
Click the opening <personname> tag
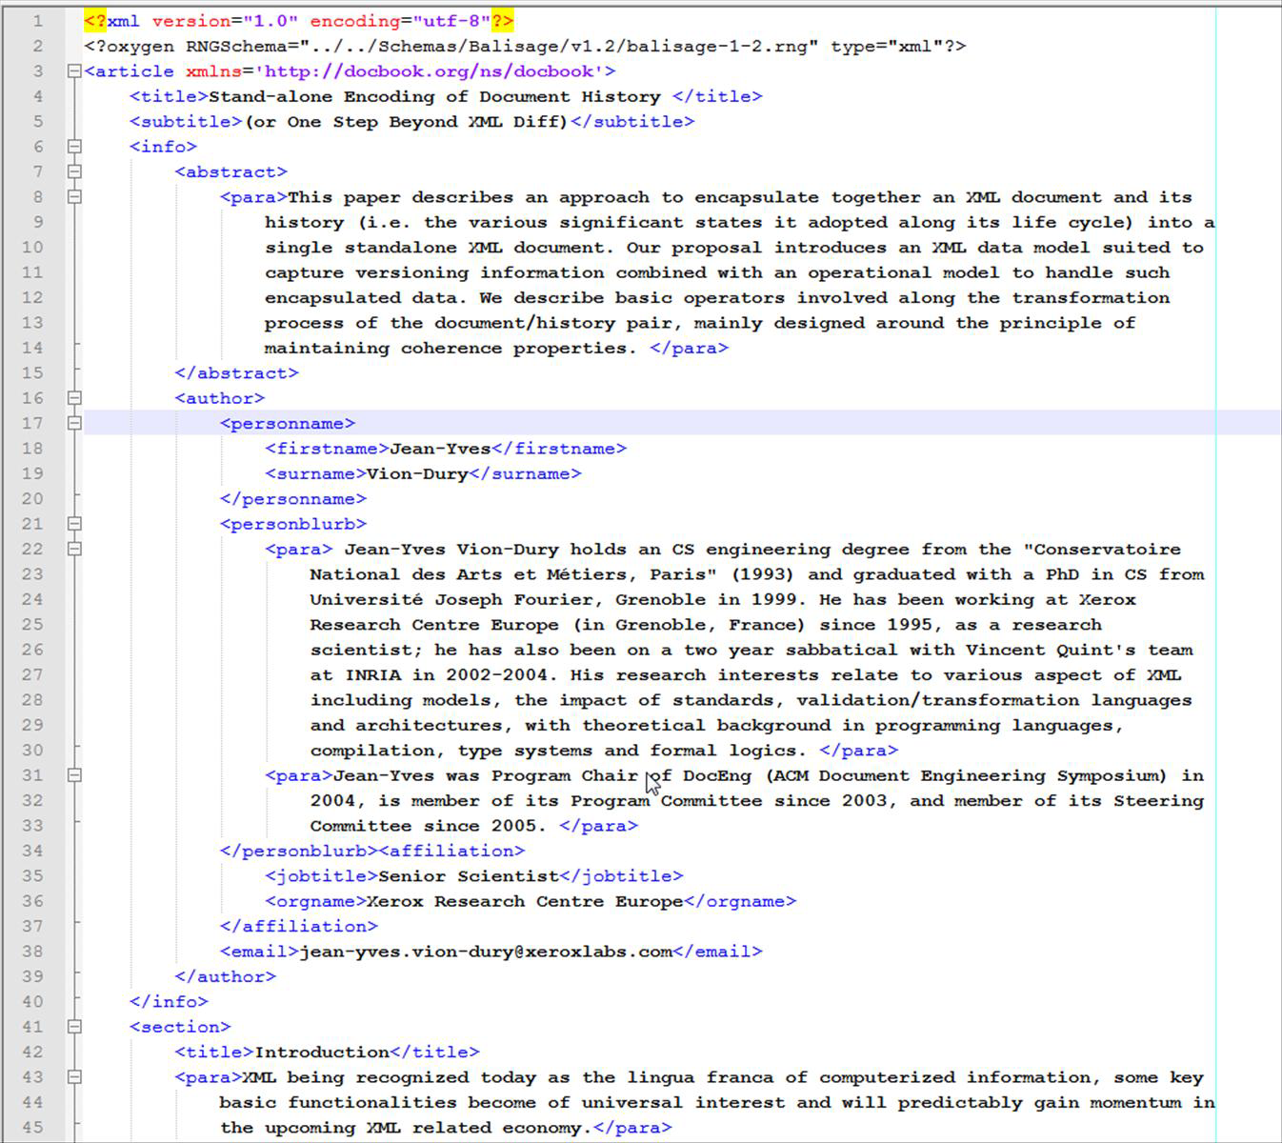[x=287, y=423]
